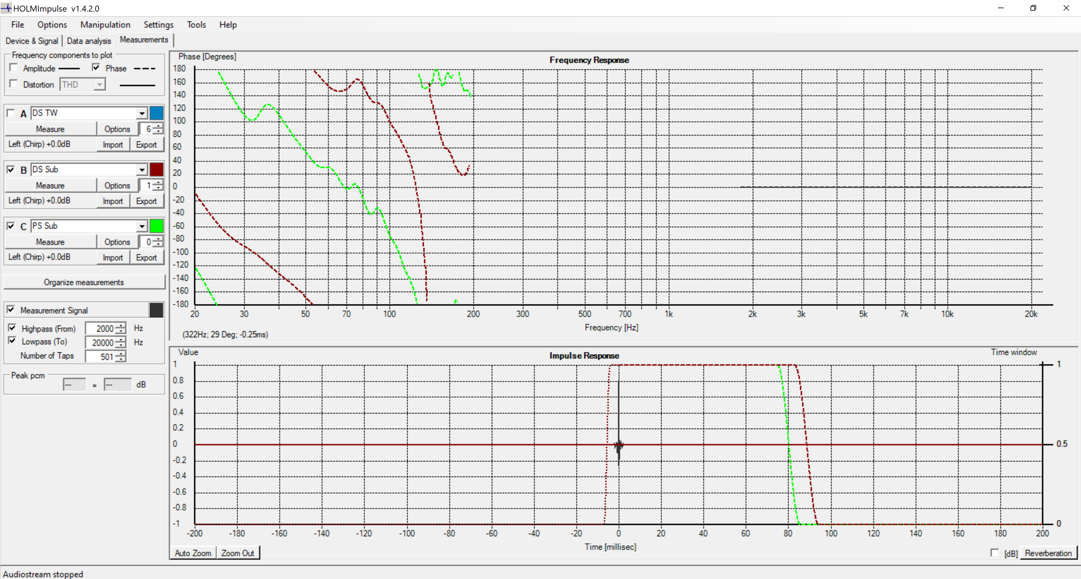
Task: Toggle measurement A visibility checkbox
Action: click(x=11, y=114)
